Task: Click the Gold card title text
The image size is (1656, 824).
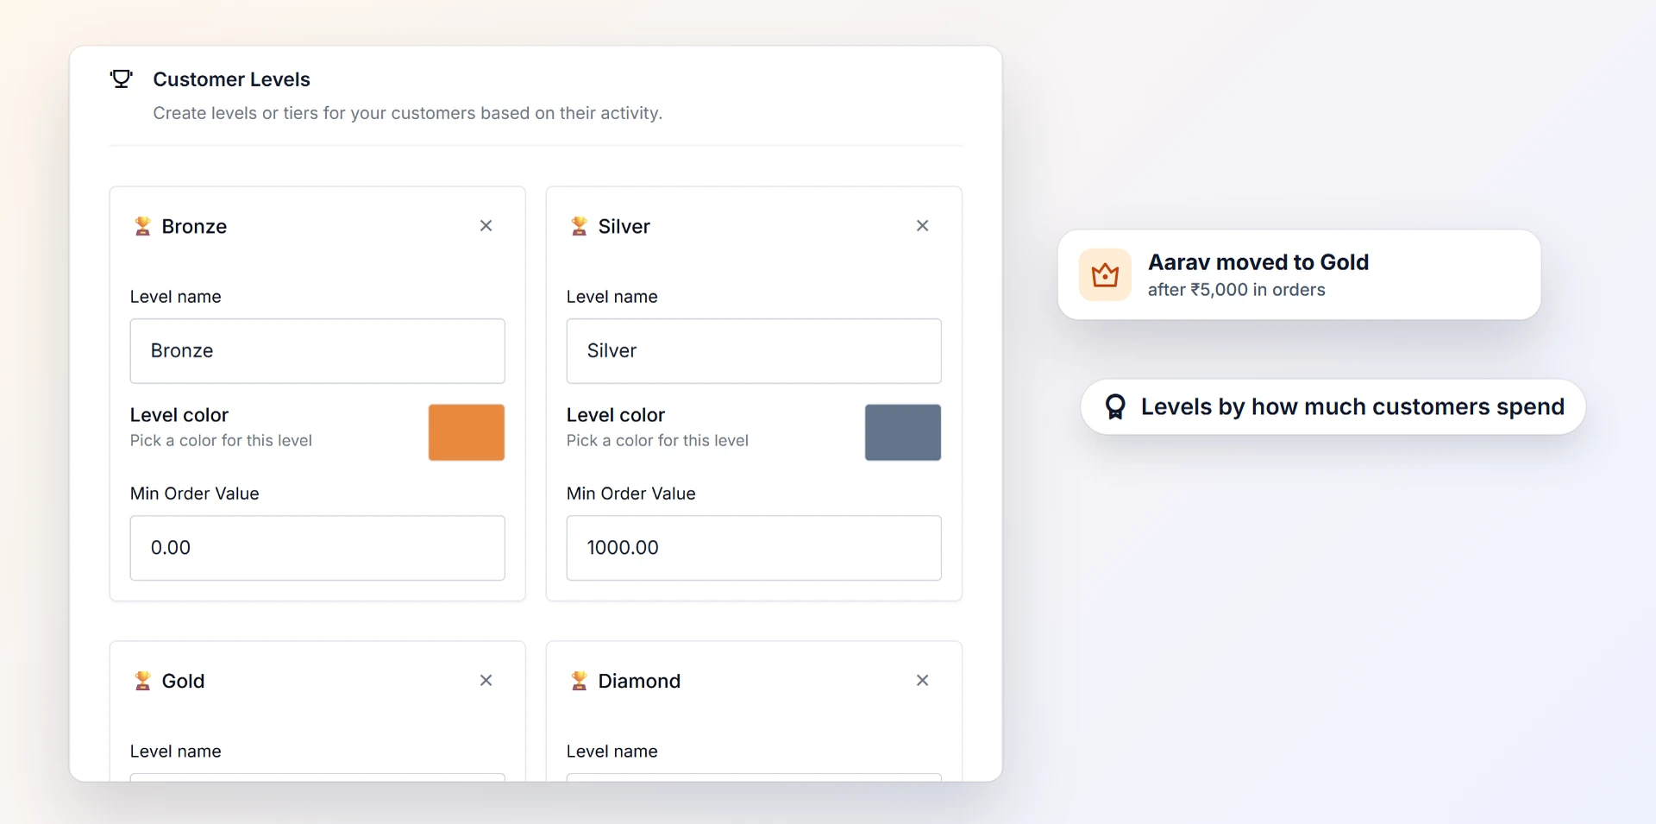Action: tap(183, 681)
